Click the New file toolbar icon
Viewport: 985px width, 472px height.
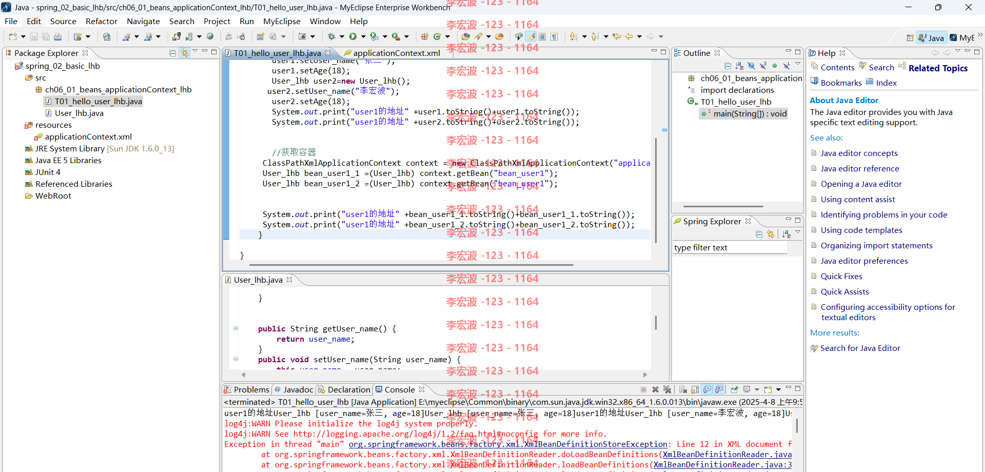pyautogui.click(x=13, y=36)
